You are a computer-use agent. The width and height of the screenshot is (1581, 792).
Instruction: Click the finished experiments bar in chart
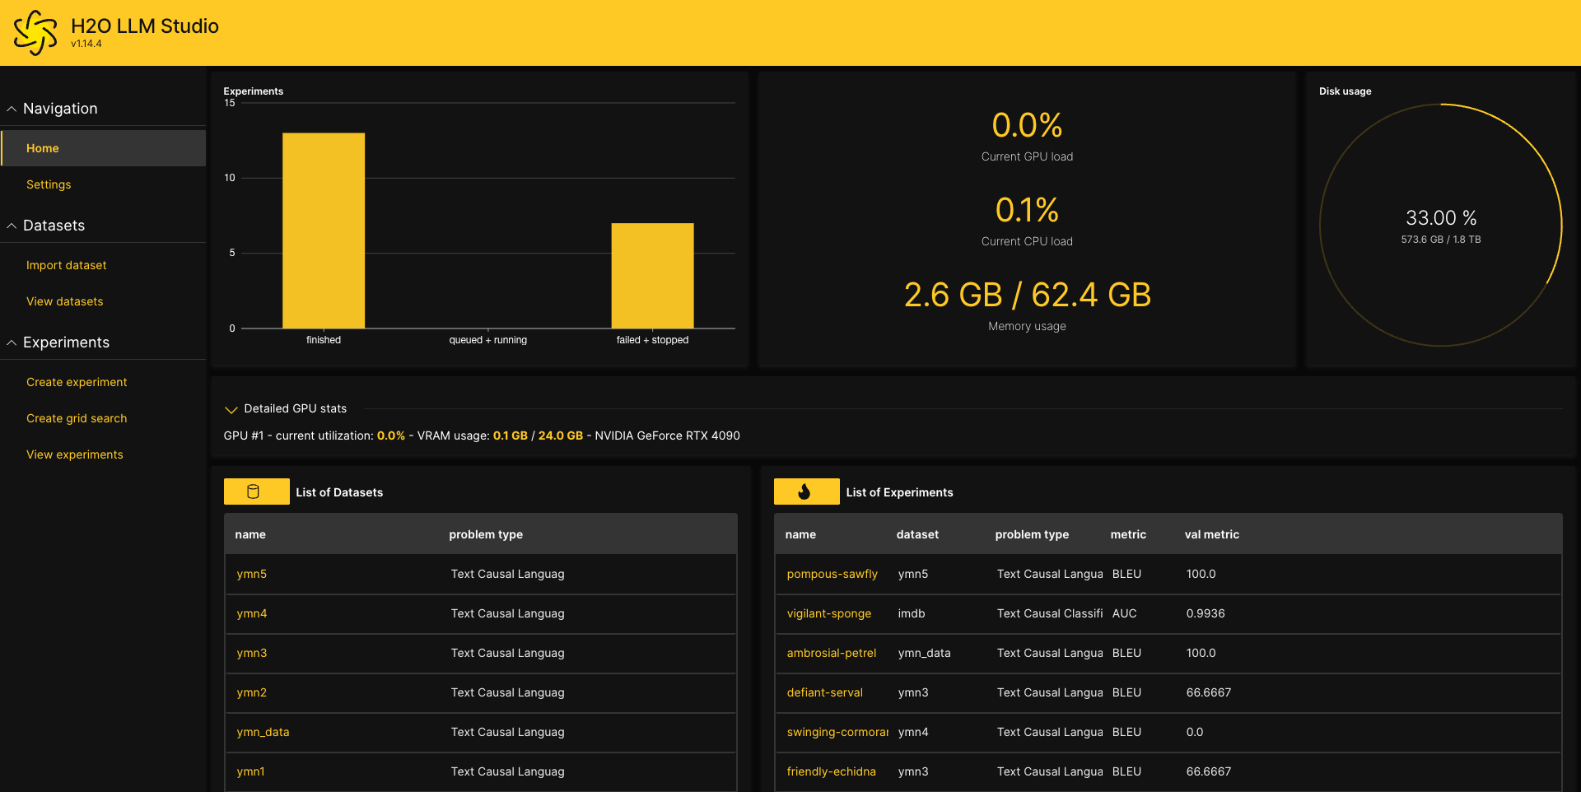pos(324,231)
